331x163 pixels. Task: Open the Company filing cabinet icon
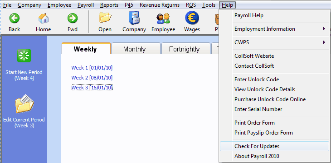pyautogui.click(x=134, y=18)
